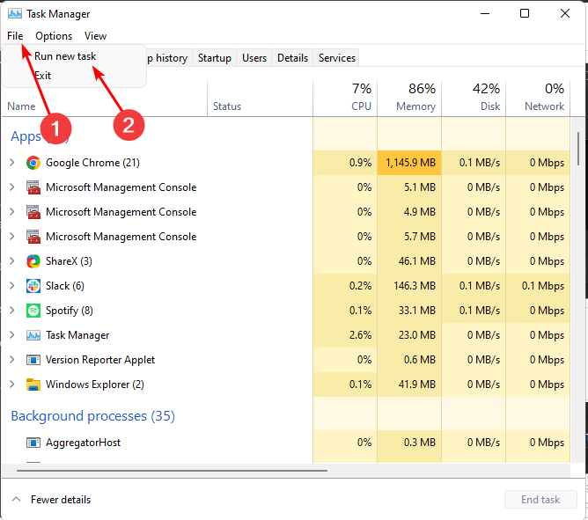Switch to the Services tab
The image size is (588, 520).
337,58
